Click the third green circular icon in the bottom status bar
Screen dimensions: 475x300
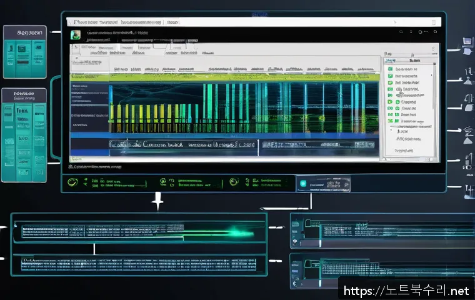[x=233, y=182]
